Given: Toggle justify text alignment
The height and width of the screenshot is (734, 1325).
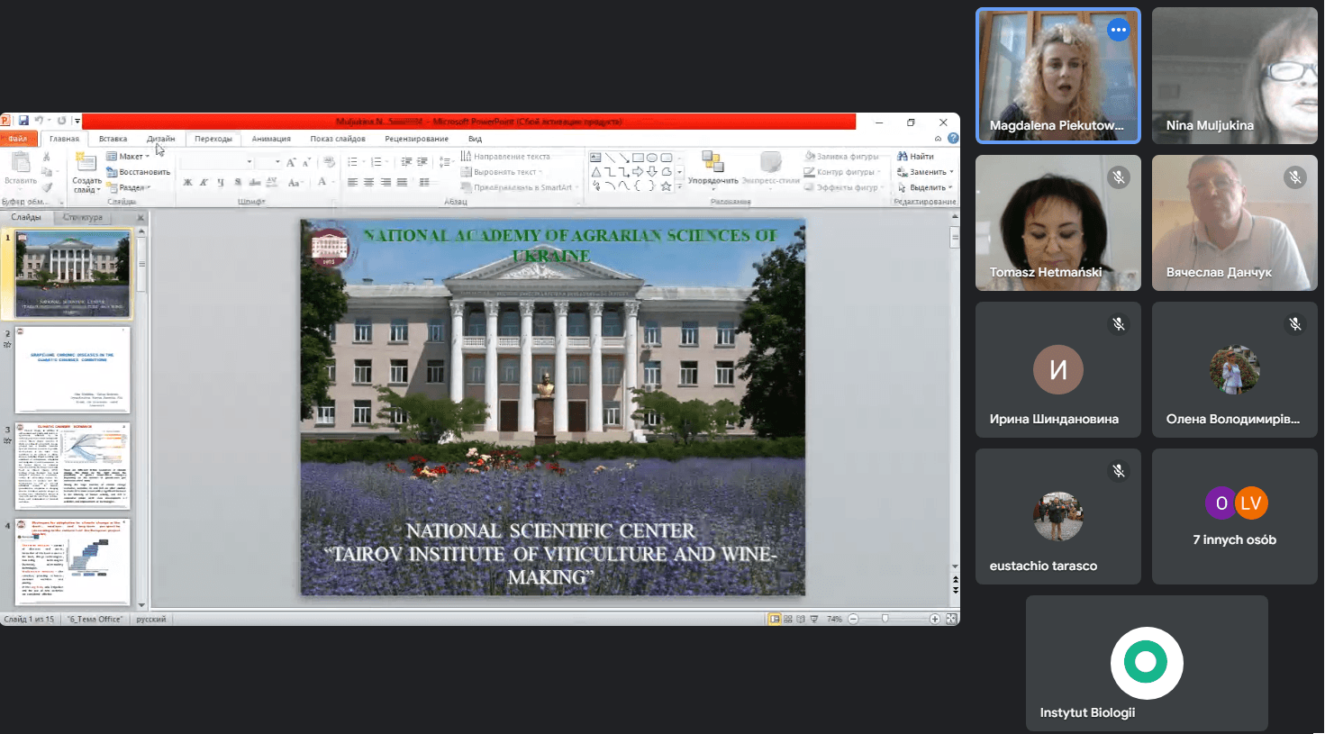Looking at the screenshot, I should tap(402, 182).
